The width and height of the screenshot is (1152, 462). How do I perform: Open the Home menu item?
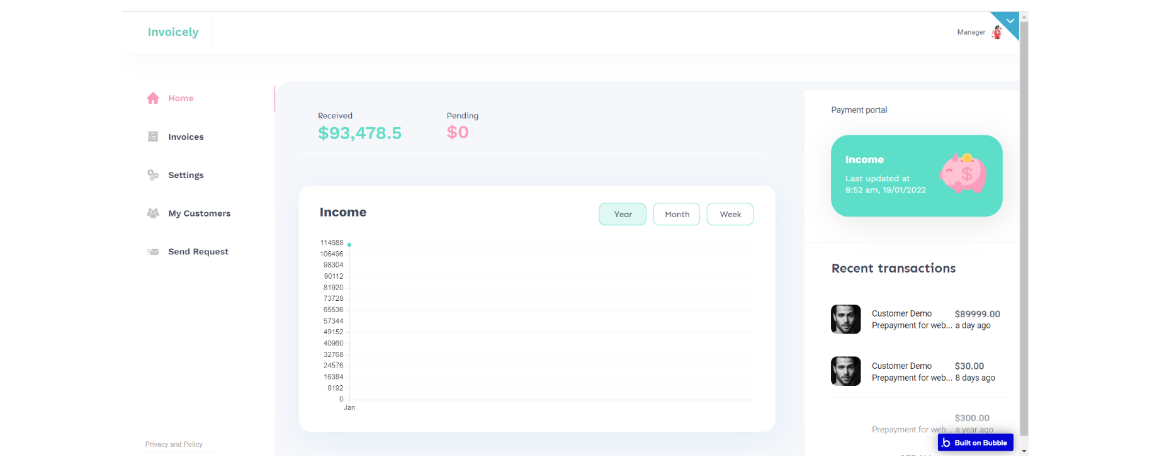click(x=181, y=98)
